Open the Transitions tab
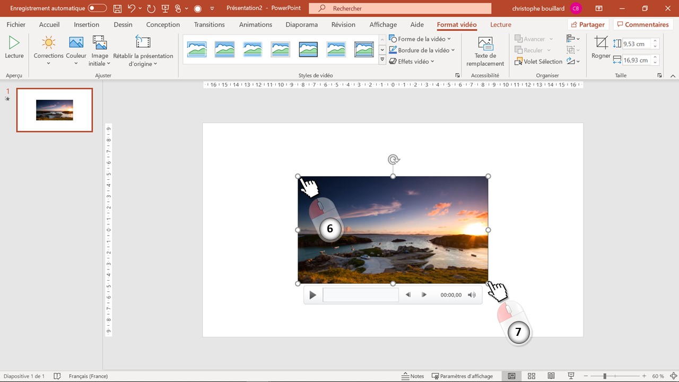Screen dimensions: 679x382 [x=209, y=24]
